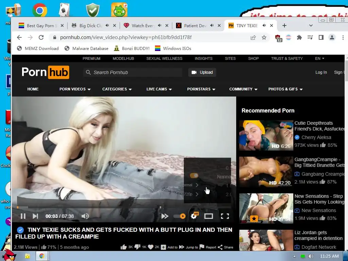Click the skip-to-next video icon in player
Screen dimensions: 348x261
pos(35,216)
